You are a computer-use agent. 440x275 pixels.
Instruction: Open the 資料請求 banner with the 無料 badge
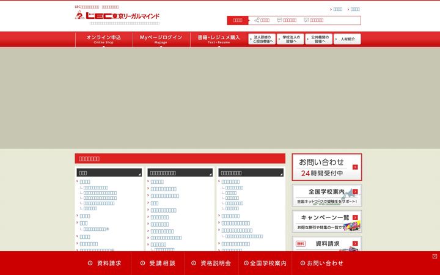327,244
